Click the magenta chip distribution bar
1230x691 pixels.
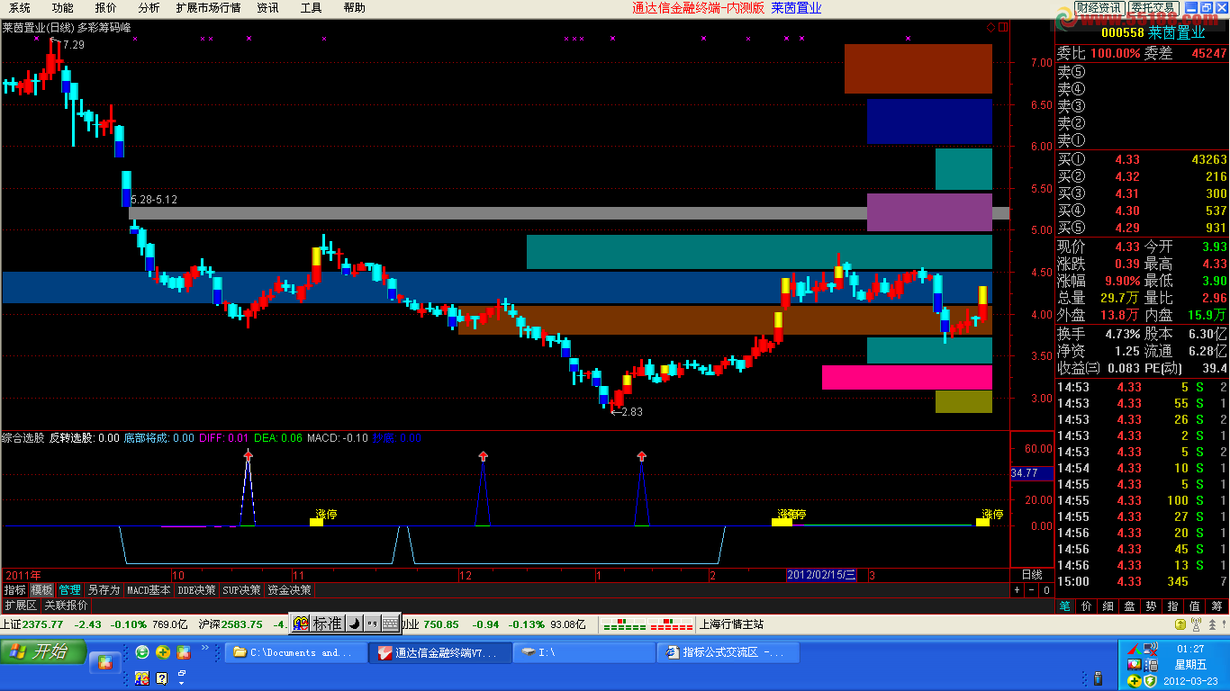coord(907,377)
